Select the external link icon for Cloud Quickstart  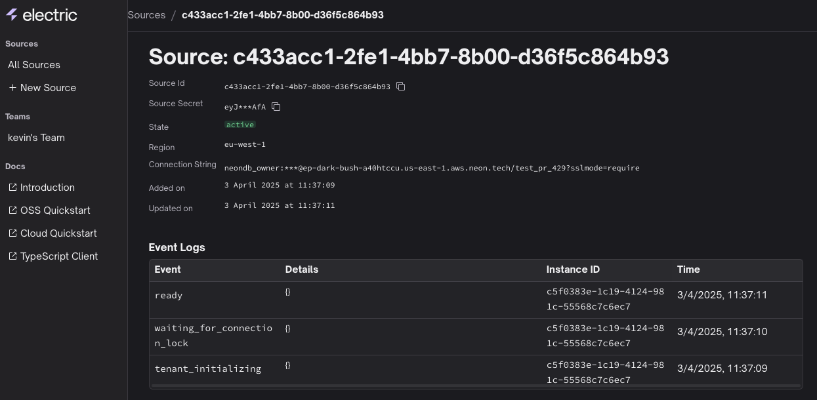coord(12,233)
